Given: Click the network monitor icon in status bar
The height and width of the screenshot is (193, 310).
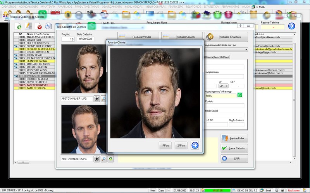Looking at the screenshot, I should click(x=283, y=190).
